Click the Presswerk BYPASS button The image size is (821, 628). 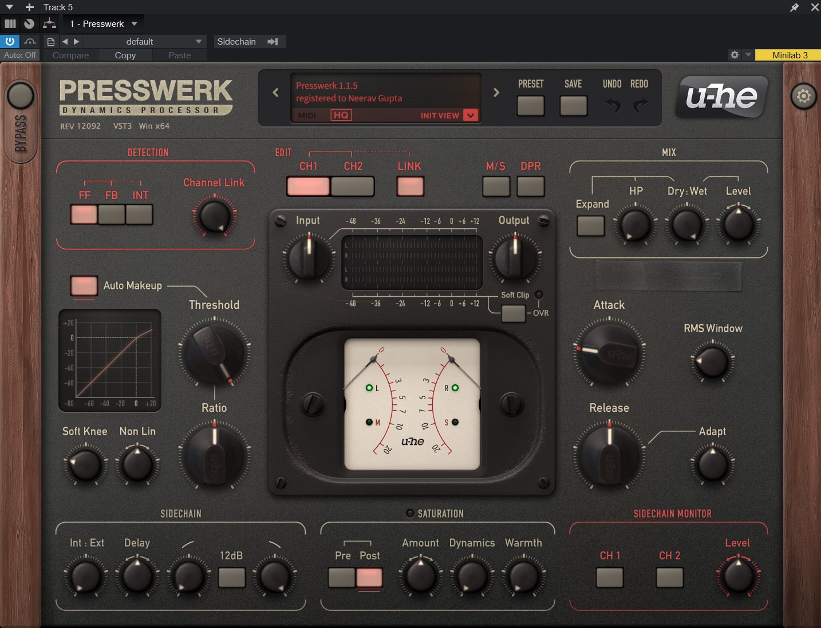click(x=21, y=96)
